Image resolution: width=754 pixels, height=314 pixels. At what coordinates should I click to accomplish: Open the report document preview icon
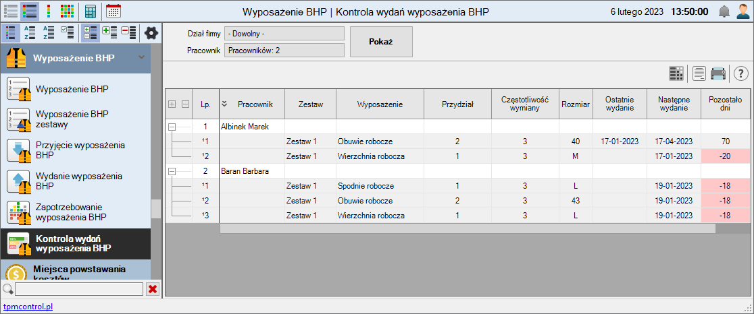tap(699, 73)
